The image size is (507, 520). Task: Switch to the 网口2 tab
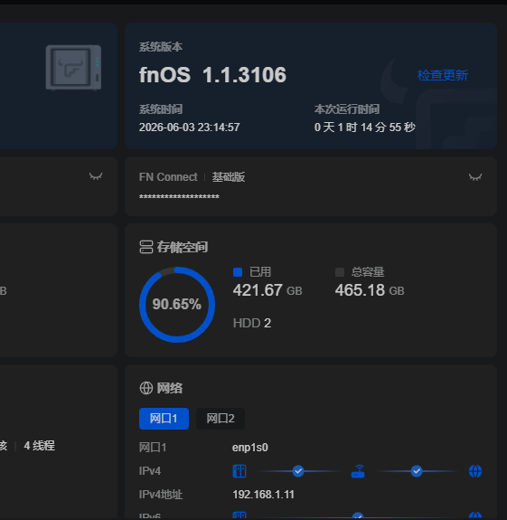tap(221, 419)
